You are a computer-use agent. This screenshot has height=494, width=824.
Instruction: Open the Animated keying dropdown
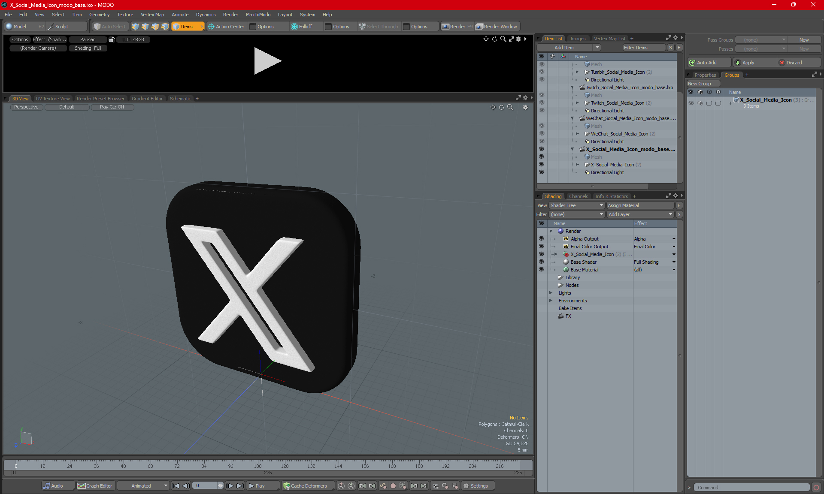click(x=143, y=486)
